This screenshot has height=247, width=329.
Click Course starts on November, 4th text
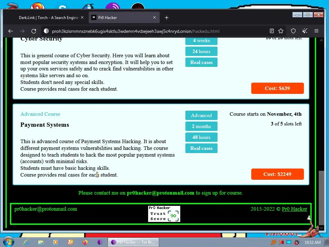pos(266,114)
